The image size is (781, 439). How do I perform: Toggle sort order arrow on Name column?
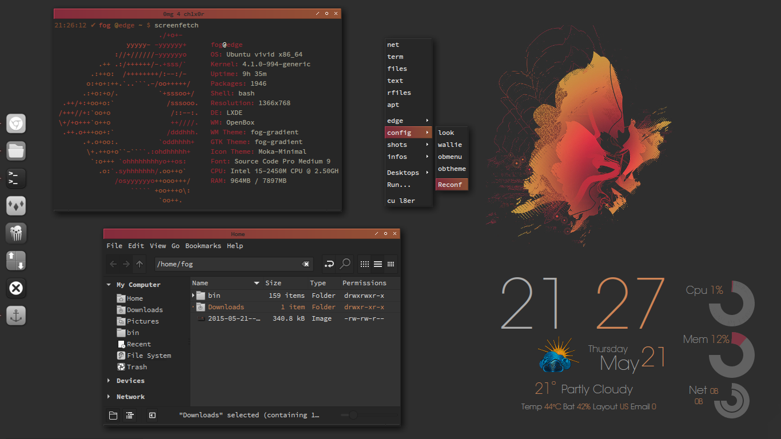pyautogui.click(x=257, y=283)
